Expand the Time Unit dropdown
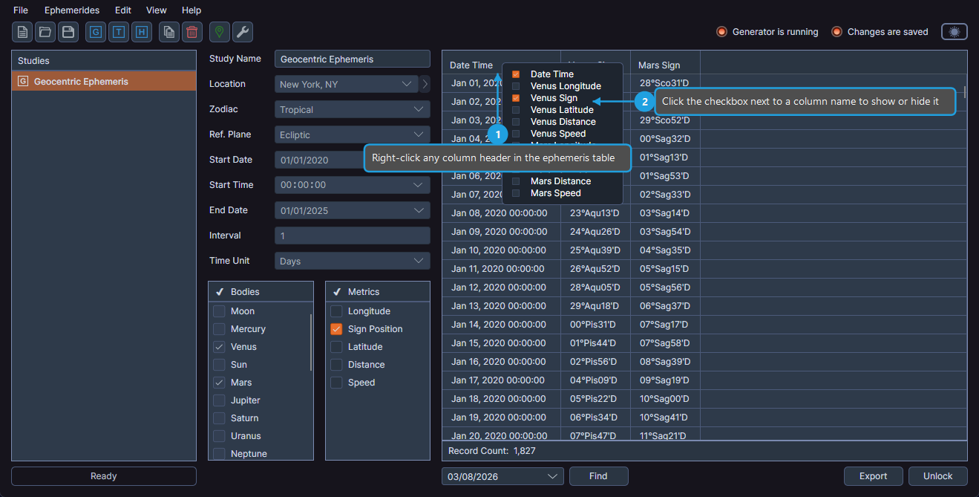The width and height of the screenshot is (979, 497). click(352, 260)
